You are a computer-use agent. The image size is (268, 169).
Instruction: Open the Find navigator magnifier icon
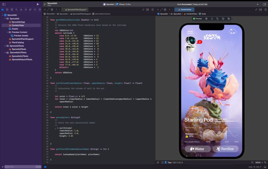click(x=16, y=9)
